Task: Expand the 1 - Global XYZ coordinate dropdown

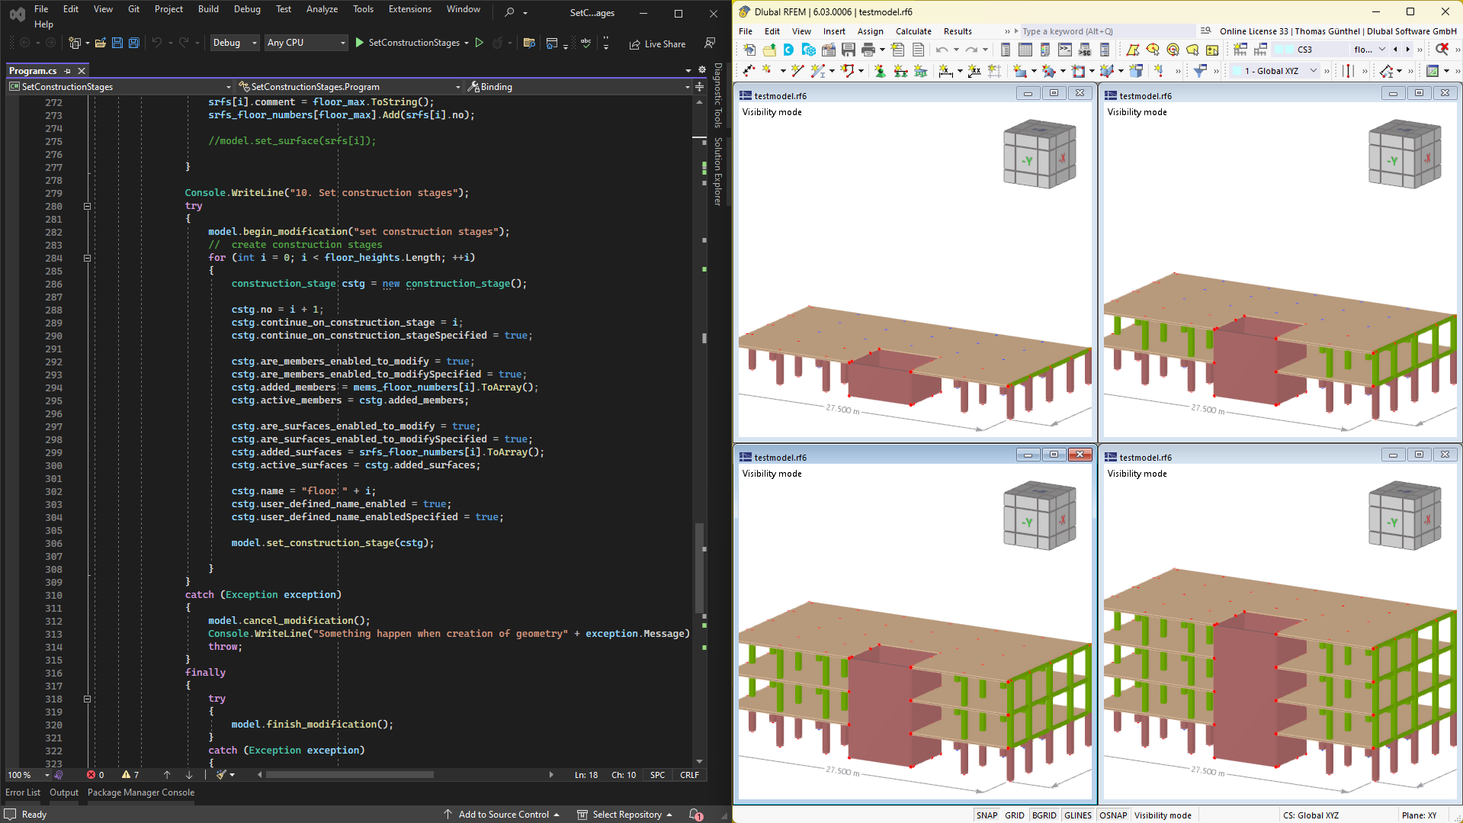Action: point(1313,71)
